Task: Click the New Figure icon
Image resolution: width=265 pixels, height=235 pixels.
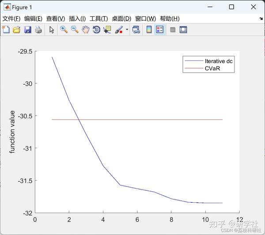Action: [x=6, y=30]
